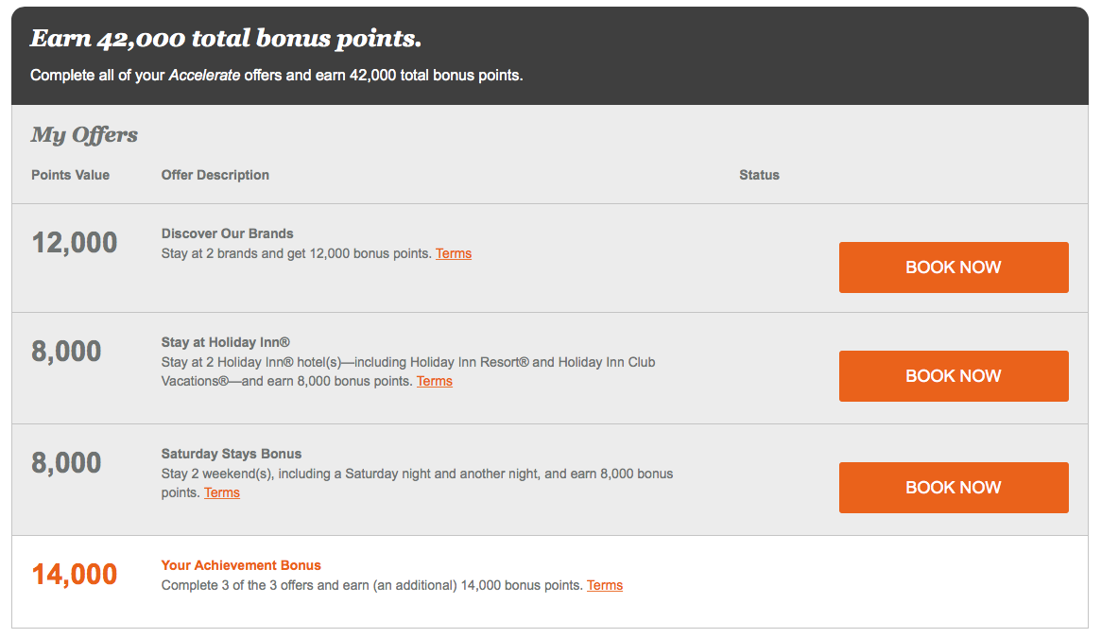Open Terms link for Saturday Stays Bonus

(x=222, y=493)
